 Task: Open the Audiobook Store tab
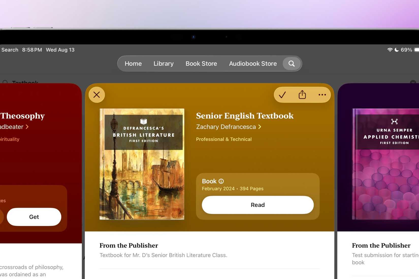pos(252,64)
